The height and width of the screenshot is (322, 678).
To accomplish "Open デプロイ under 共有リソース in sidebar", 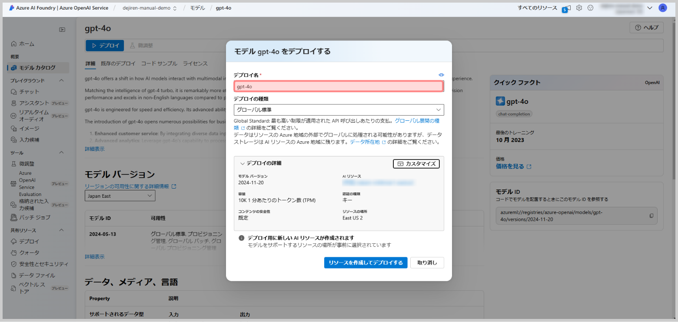I will click(x=29, y=242).
